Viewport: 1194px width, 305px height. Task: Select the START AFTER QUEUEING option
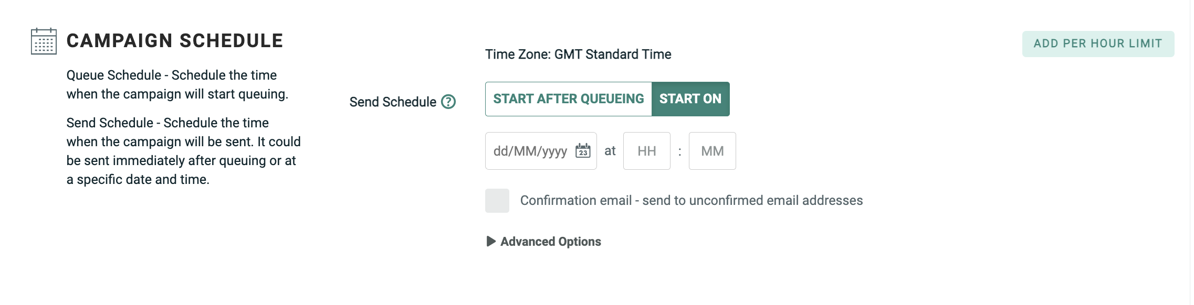coord(568,99)
